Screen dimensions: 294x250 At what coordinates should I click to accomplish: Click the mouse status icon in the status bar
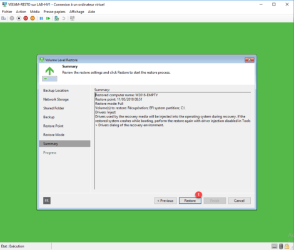click(281, 246)
